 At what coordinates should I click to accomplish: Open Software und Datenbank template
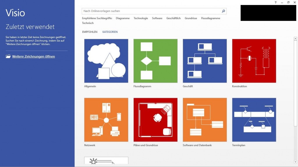pos(205,120)
